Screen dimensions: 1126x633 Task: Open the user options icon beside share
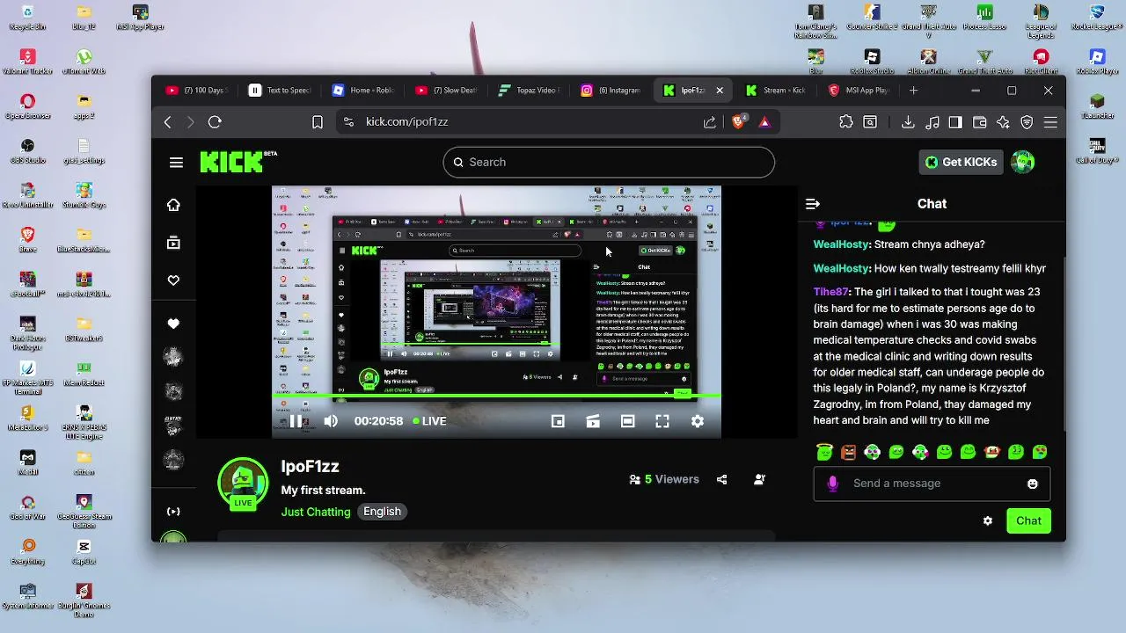[759, 479]
